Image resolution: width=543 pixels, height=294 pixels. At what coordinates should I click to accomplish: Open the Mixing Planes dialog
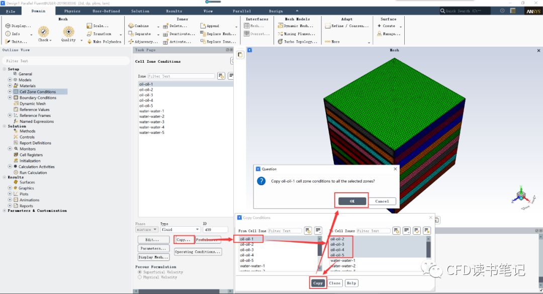[x=297, y=34]
